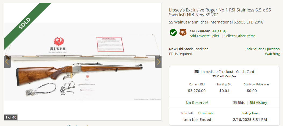Add this seller to favorites
The width and height of the screenshot is (283, 126).
click(x=204, y=36)
